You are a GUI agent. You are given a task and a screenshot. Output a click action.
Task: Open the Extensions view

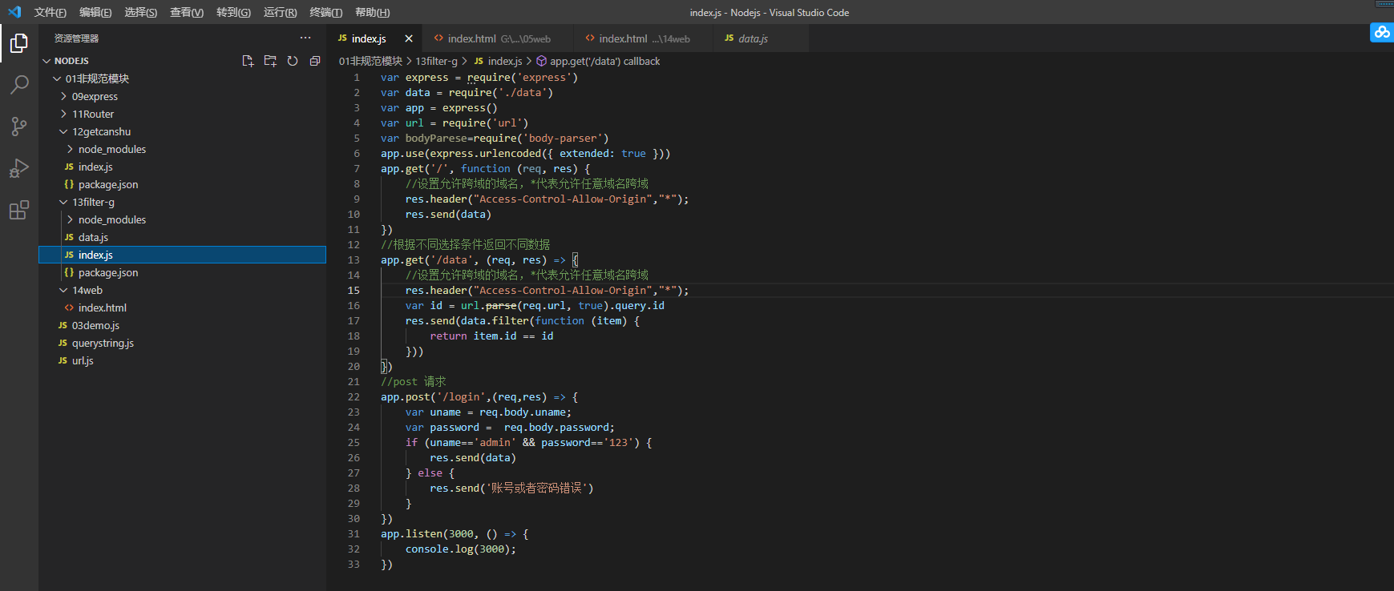19,210
